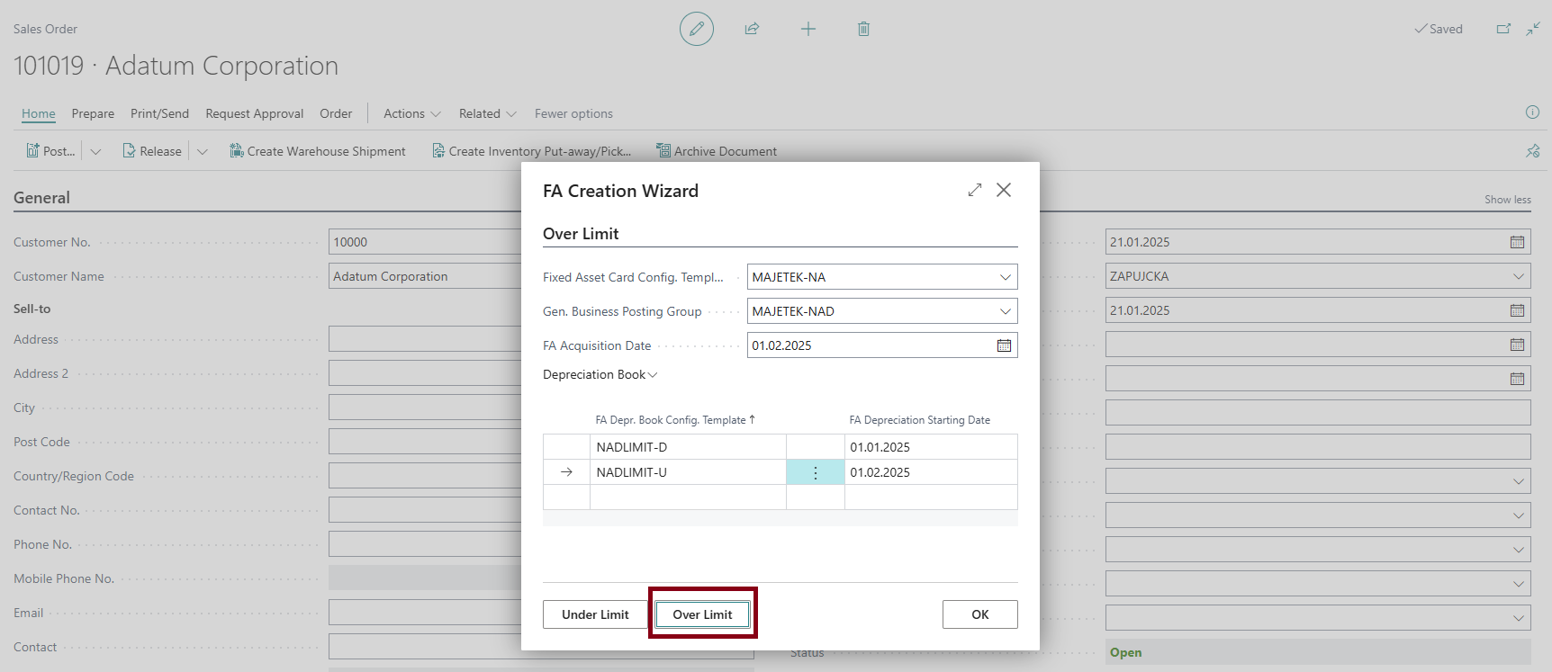
Task: Collapse the page with the arrows icon
Action: tap(1533, 29)
